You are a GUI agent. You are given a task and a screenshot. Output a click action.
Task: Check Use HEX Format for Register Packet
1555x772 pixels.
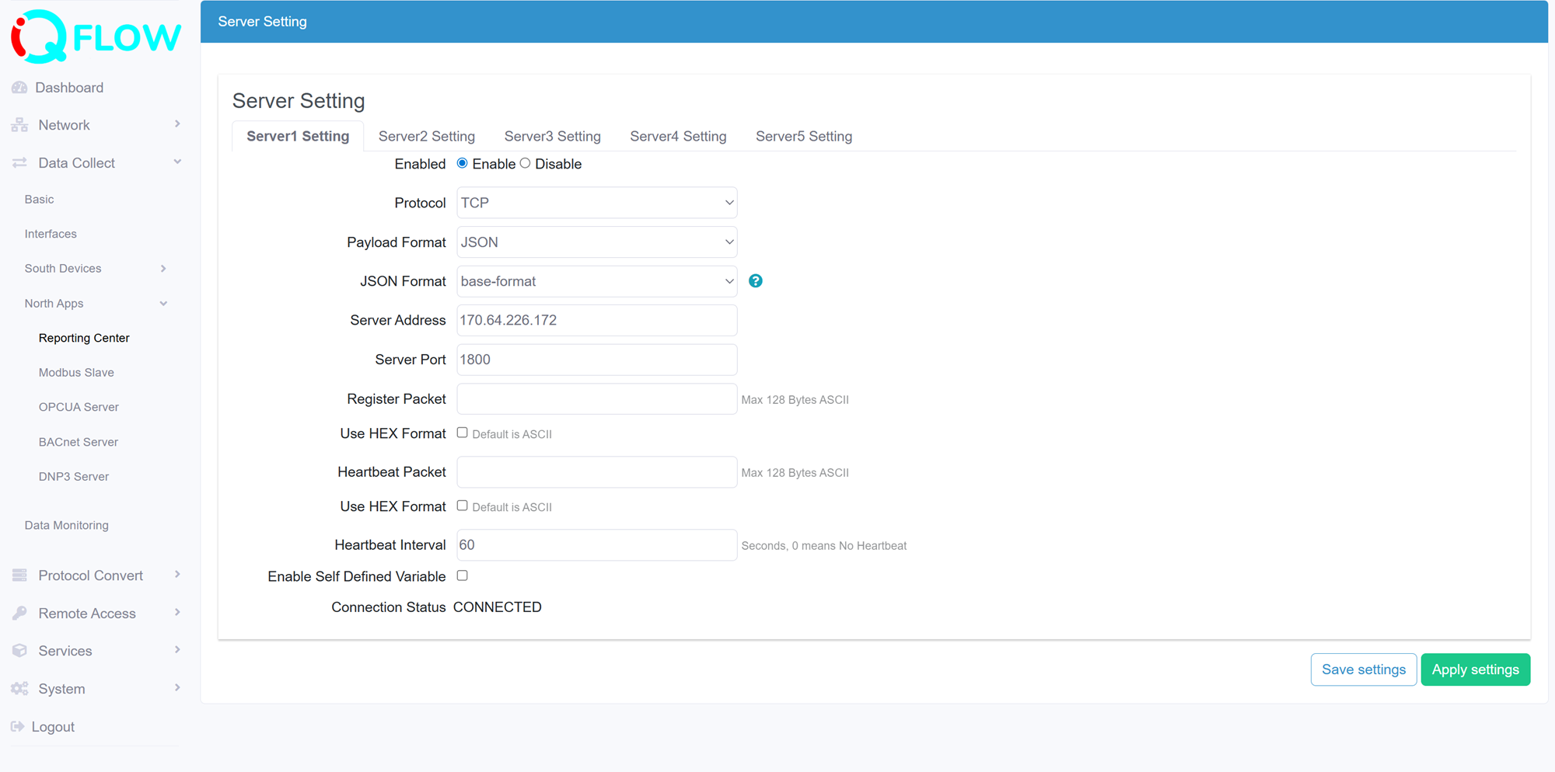462,432
